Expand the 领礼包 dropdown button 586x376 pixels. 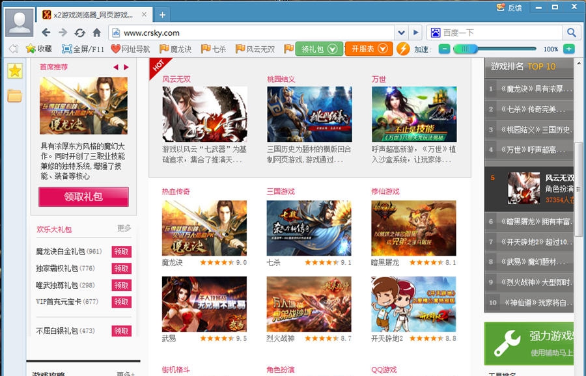pos(319,49)
